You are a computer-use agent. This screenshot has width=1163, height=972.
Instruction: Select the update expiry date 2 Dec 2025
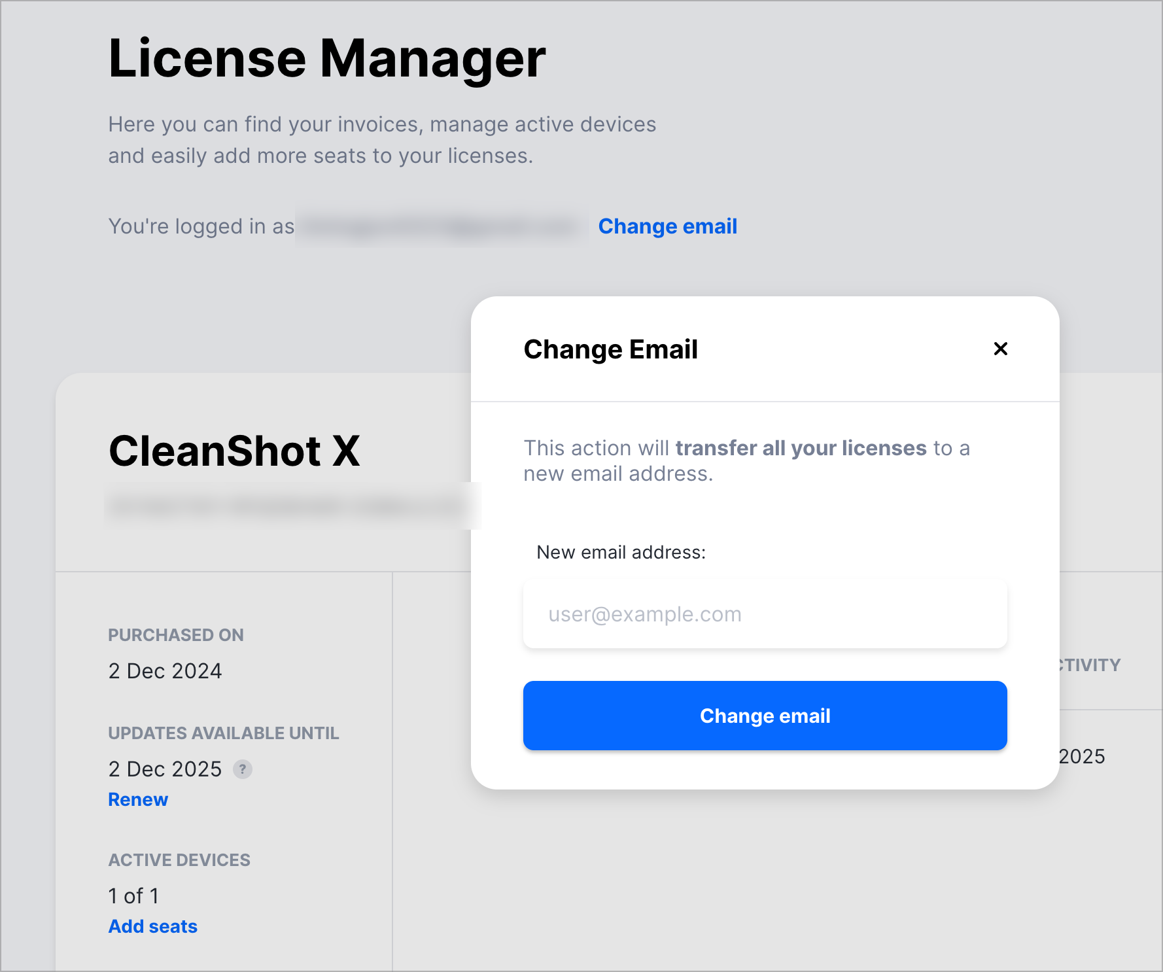click(165, 769)
